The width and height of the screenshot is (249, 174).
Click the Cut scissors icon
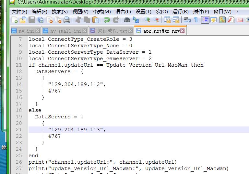click(78, 20)
